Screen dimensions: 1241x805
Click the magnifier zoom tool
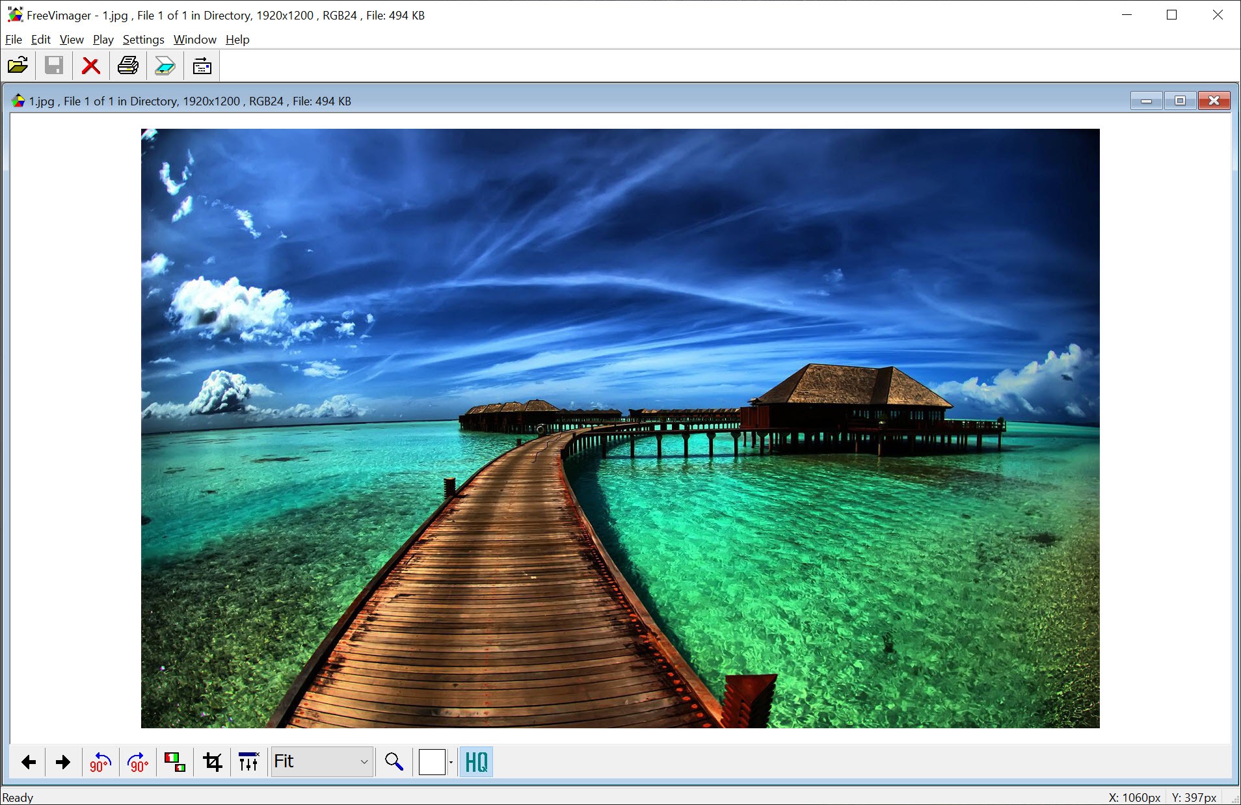point(394,762)
